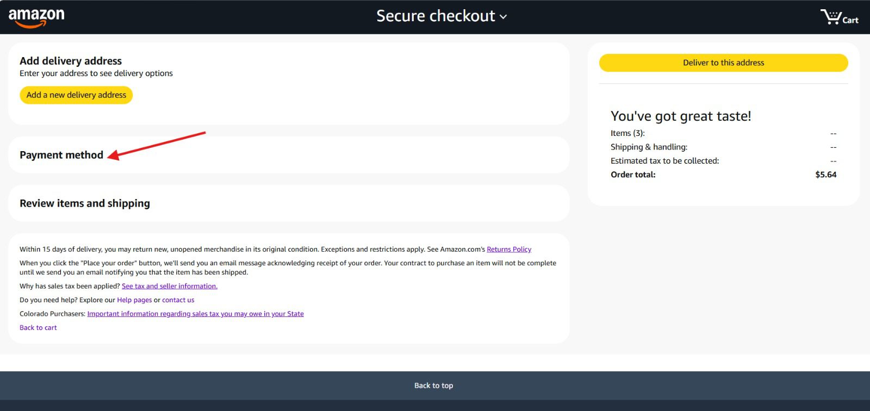Viewport: 870px width, 411px height.
Task: Open the Returns Policy link
Action: 509,249
